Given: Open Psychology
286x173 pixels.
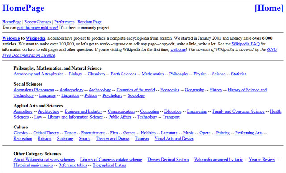Looking at the screenshot, I should point(112,95).
